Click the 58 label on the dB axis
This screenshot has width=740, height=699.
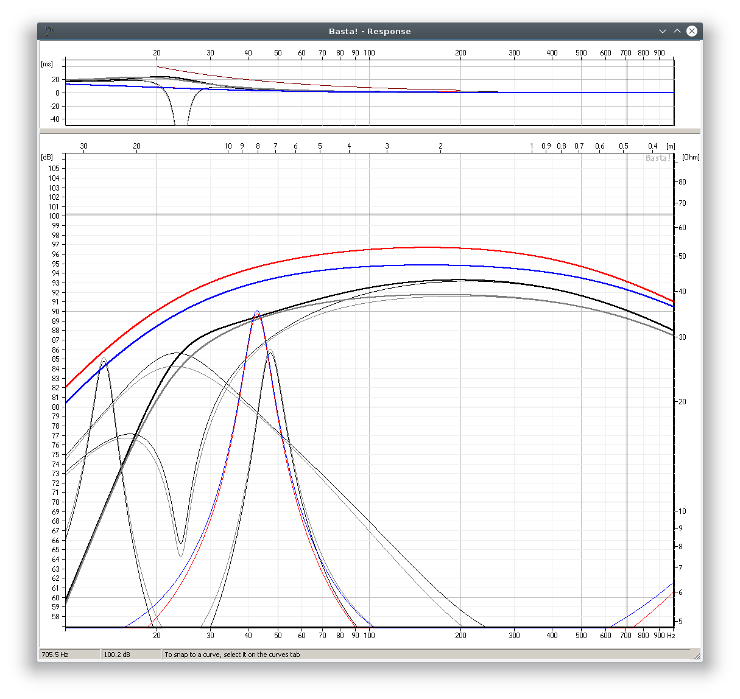coord(55,617)
